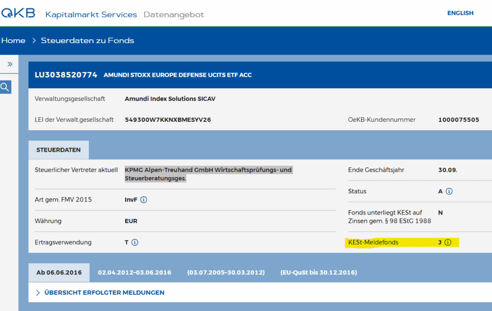Click Fonds unterliegt KESt auf Zinsen label
Screen dimensions: 492x311
click(x=389, y=216)
